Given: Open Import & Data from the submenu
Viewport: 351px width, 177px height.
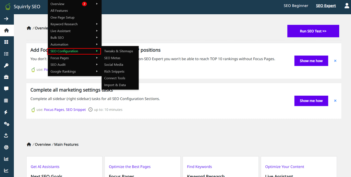Looking at the screenshot, I should [115, 85].
